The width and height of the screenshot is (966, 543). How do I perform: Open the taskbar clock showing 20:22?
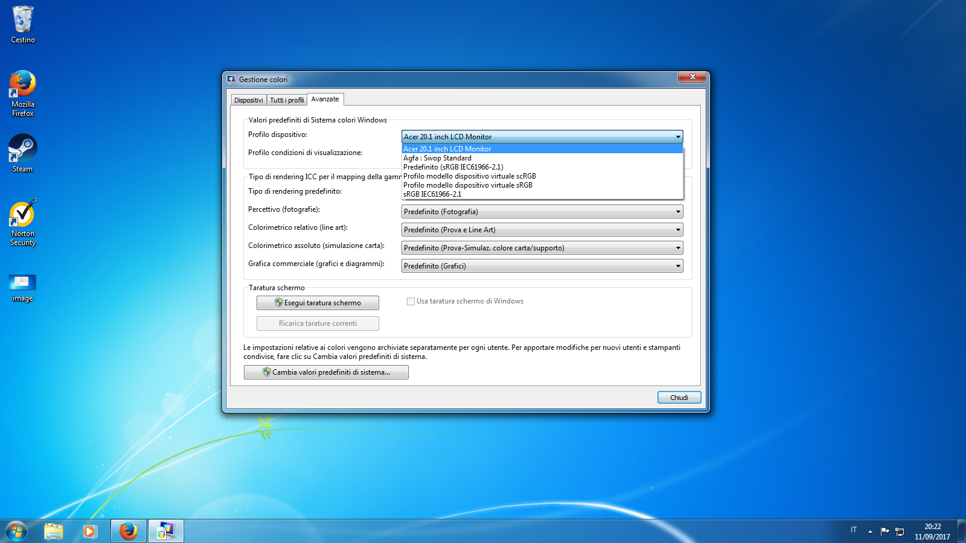pos(932,531)
